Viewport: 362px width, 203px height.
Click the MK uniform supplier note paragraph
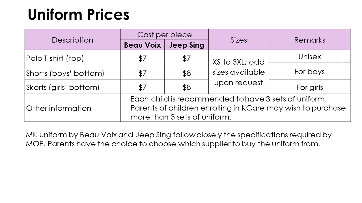point(178,139)
